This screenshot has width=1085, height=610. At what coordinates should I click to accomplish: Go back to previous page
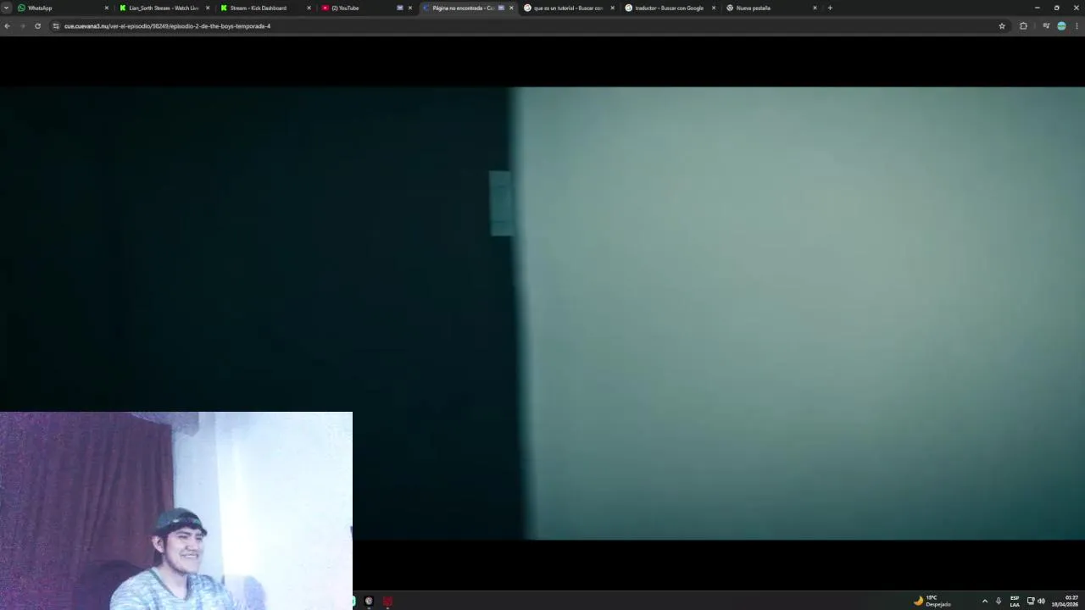7,26
